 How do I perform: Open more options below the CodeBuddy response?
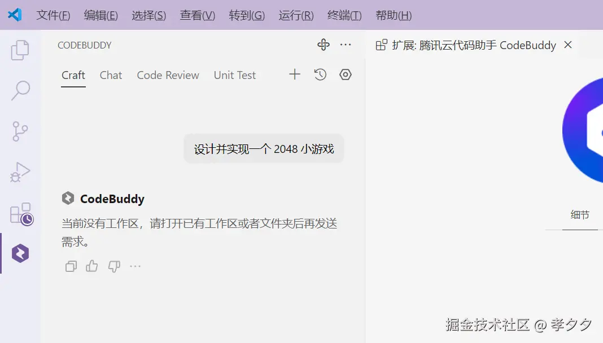tap(136, 266)
